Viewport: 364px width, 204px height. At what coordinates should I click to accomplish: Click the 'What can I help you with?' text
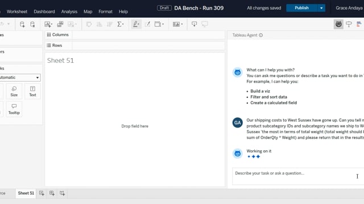(x=271, y=70)
